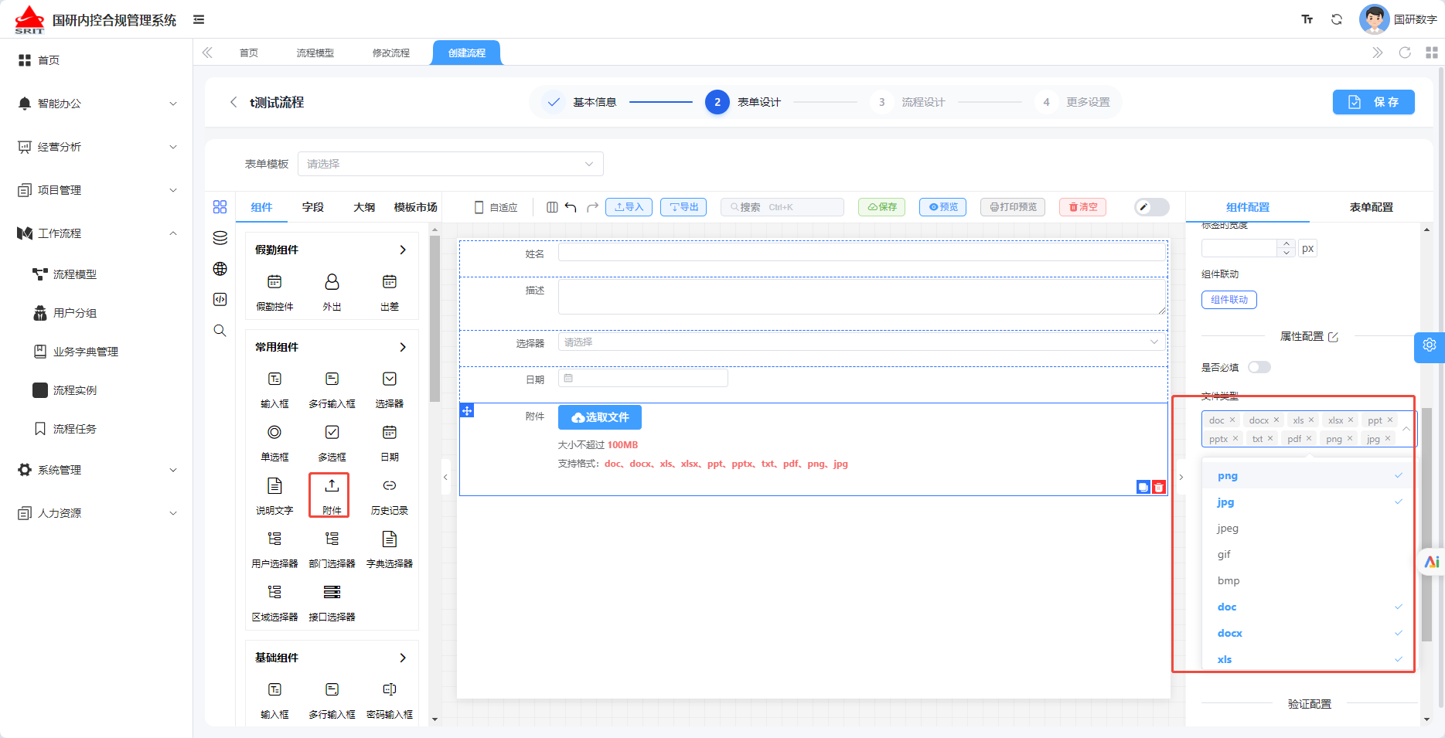The width and height of the screenshot is (1445, 738).
Task: Switch to the 模板市场 tab
Action: pos(416,207)
